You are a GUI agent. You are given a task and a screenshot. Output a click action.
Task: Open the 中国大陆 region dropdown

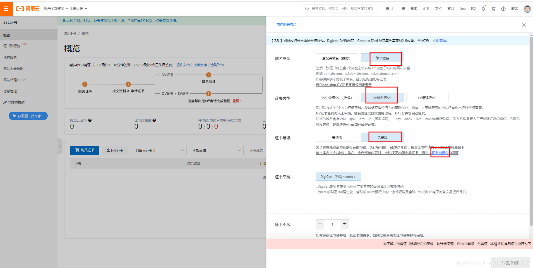(x=78, y=9)
